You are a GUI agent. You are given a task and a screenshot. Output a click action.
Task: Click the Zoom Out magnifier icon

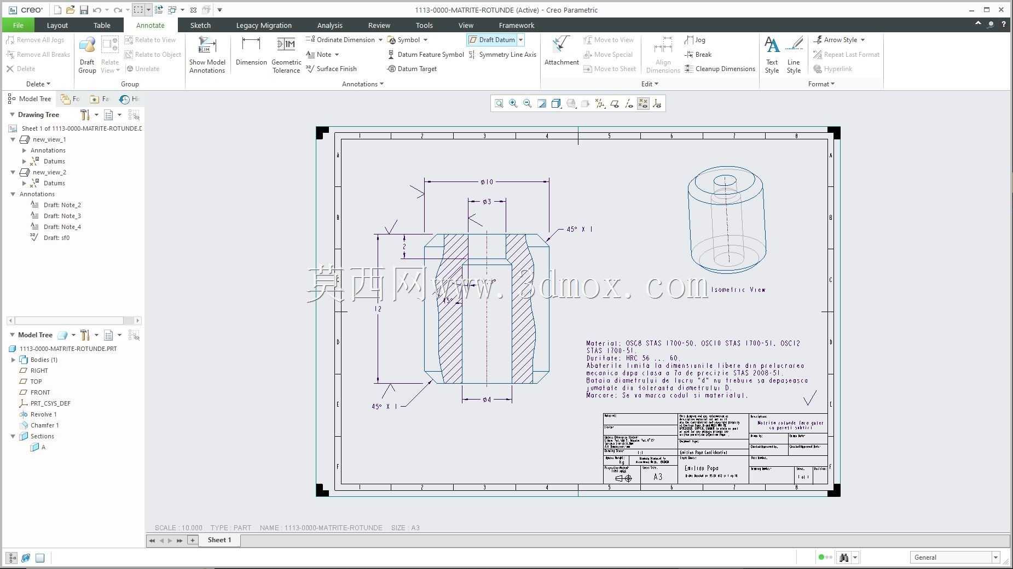(528, 104)
